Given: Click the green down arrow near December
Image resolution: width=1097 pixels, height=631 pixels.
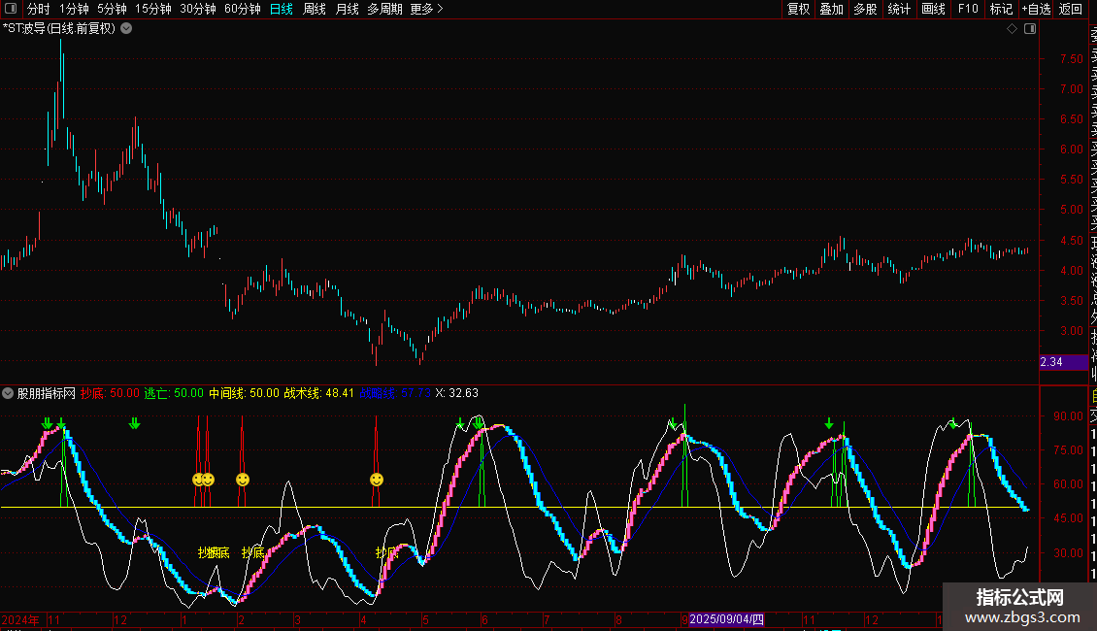Looking at the screenshot, I should (134, 423).
